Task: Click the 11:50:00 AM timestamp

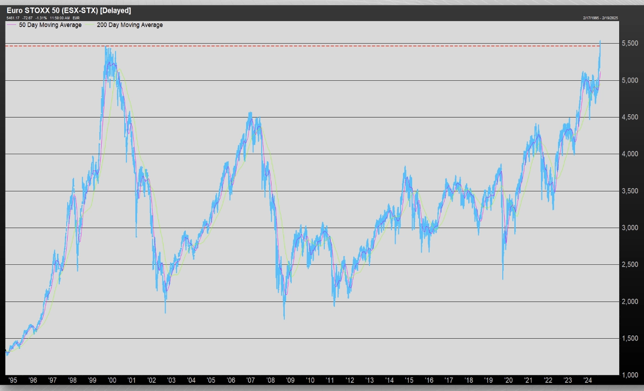Action: pyautogui.click(x=60, y=18)
